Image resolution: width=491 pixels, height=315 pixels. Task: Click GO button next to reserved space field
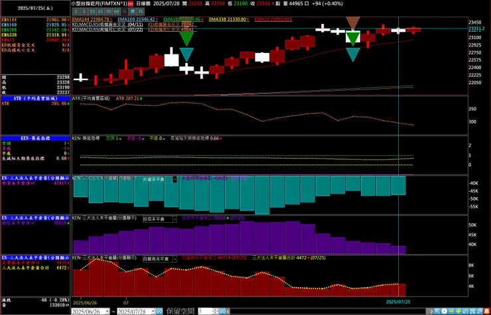(222, 311)
